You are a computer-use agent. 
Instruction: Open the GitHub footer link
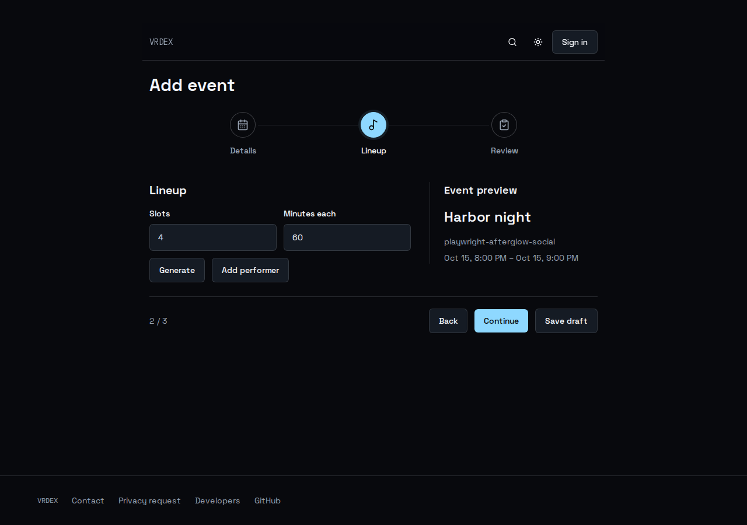coord(267,501)
